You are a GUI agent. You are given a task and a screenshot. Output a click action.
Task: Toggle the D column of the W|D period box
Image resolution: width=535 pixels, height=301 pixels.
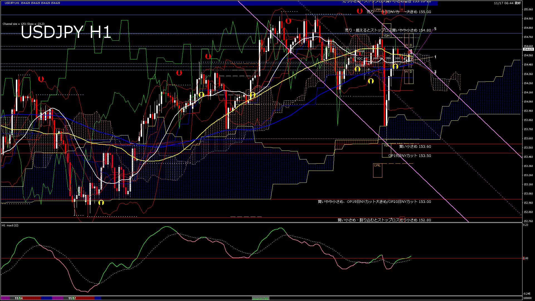click(x=411, y=45)
